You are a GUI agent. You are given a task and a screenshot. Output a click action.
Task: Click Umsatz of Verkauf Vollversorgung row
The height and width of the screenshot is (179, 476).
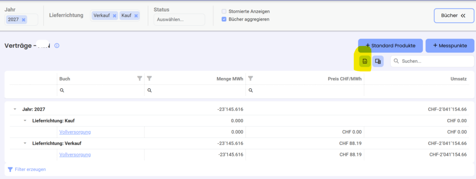click(448, 155)
